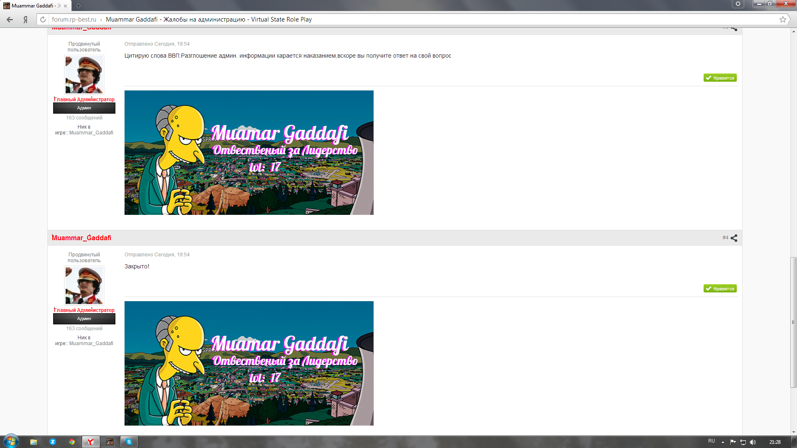Click '163 сообщений' under post #4 author
Screen dimensions: 797x448
[x=84, y=329]
